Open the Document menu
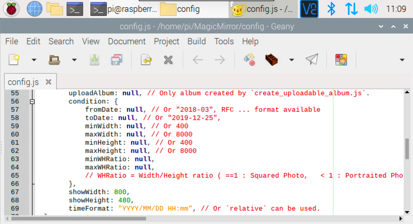Viewport: 413px width, 224px height. [x=126, y=41]
